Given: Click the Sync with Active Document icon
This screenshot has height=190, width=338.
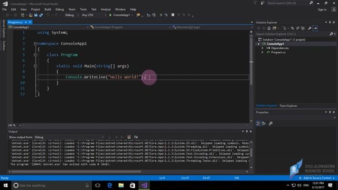Looking at the screenshot, I should tap(292, 28).
